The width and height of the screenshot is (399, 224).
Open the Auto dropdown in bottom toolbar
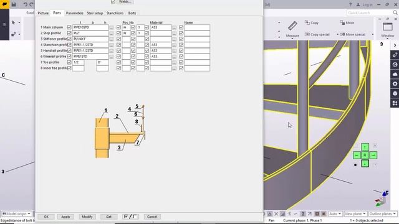(335, 214)
